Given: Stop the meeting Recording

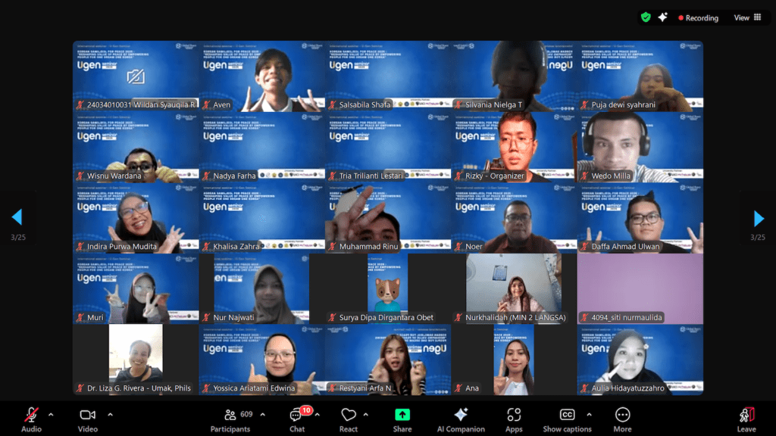Looking at the screenshot, I should pyautogui.click(x=698, y=17).
